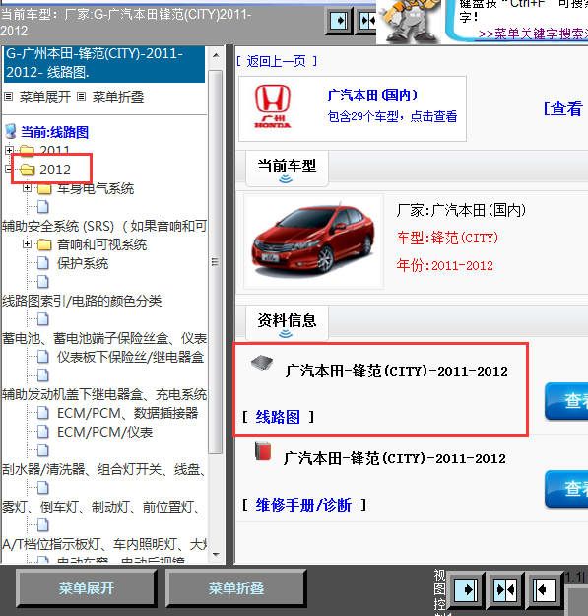Click the 2011 folder icon
The image size is (588, 616).
[x=27, y=150]
